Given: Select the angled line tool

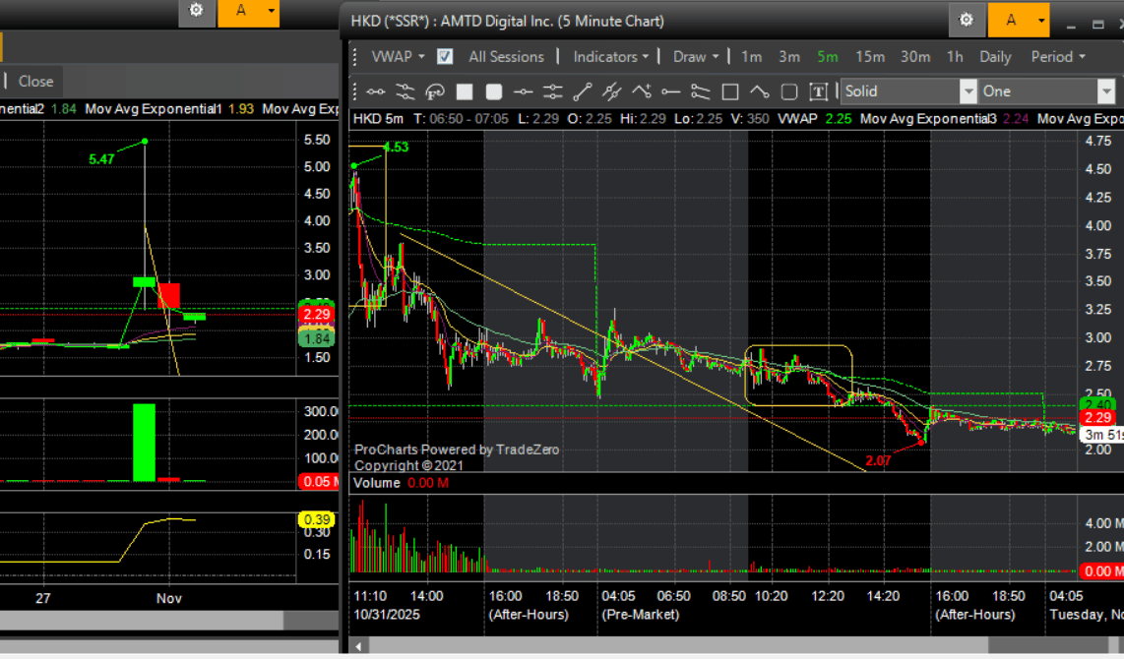Looking at the screenshot, I should (759, 91).
